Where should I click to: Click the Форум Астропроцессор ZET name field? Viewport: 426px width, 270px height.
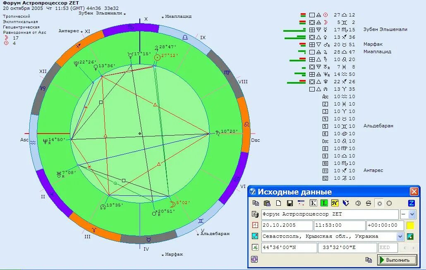click(330, 214)
